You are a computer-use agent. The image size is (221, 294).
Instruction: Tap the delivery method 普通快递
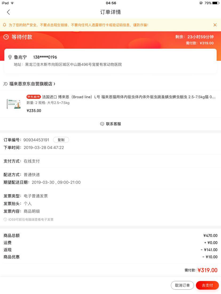(31, 175)
